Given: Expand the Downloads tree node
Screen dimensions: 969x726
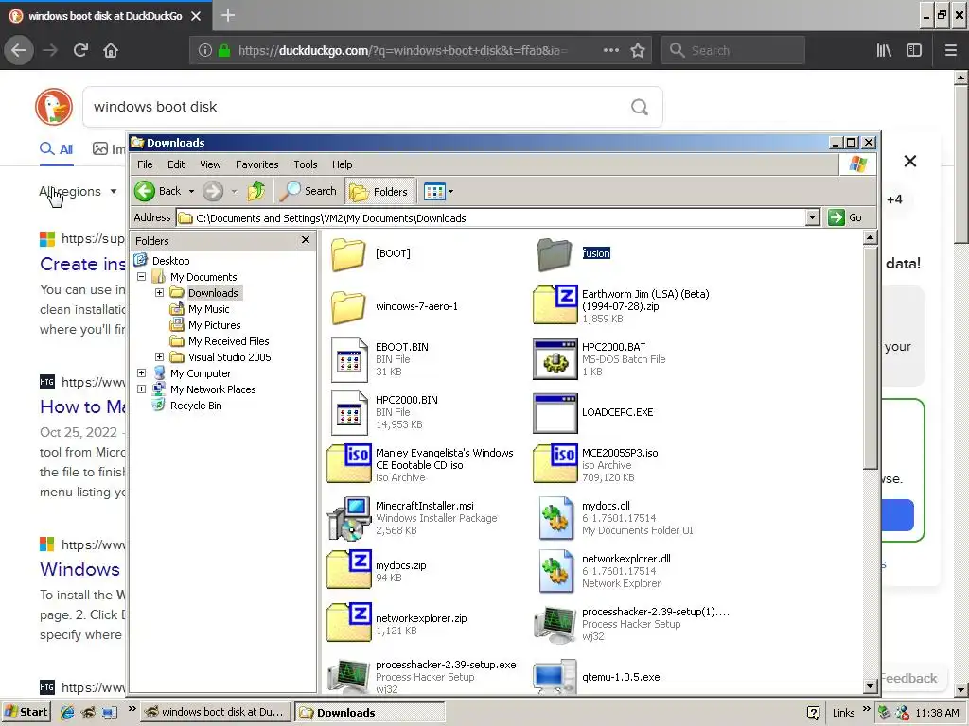Looking at the screenshot, I should pyautogui.click(x=159, y=293).
